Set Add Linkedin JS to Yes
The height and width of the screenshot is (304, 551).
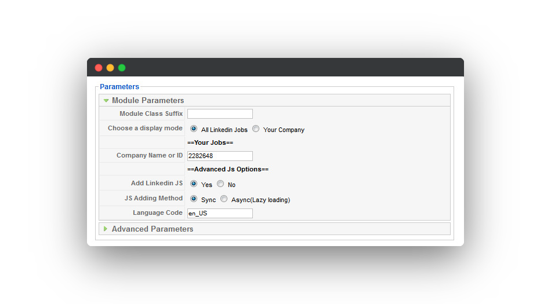coord(194,184)
